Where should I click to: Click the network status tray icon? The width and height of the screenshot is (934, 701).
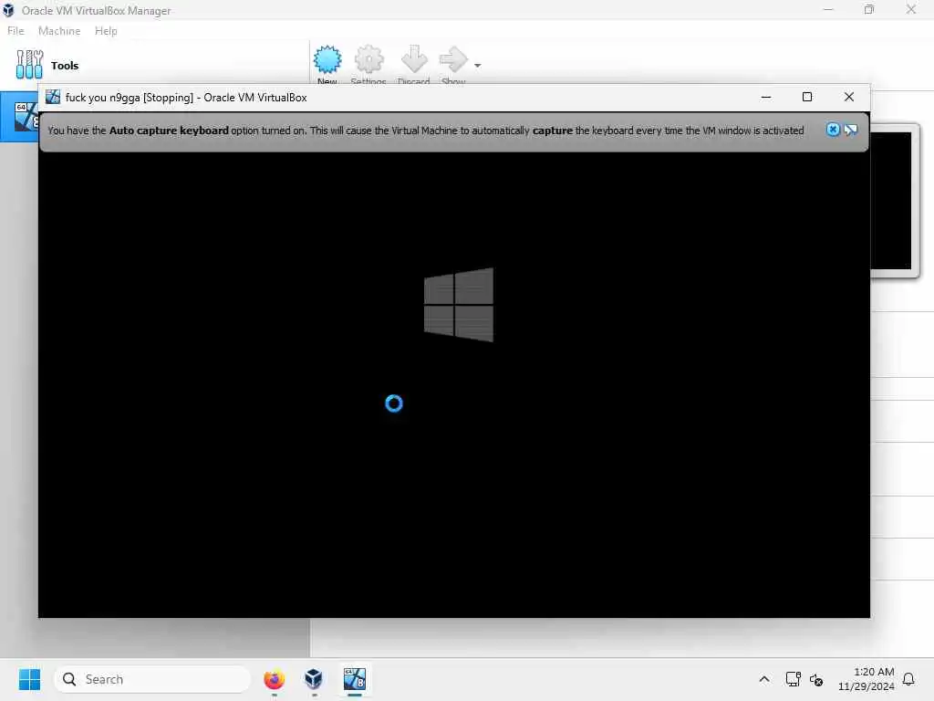click(793, 679)
